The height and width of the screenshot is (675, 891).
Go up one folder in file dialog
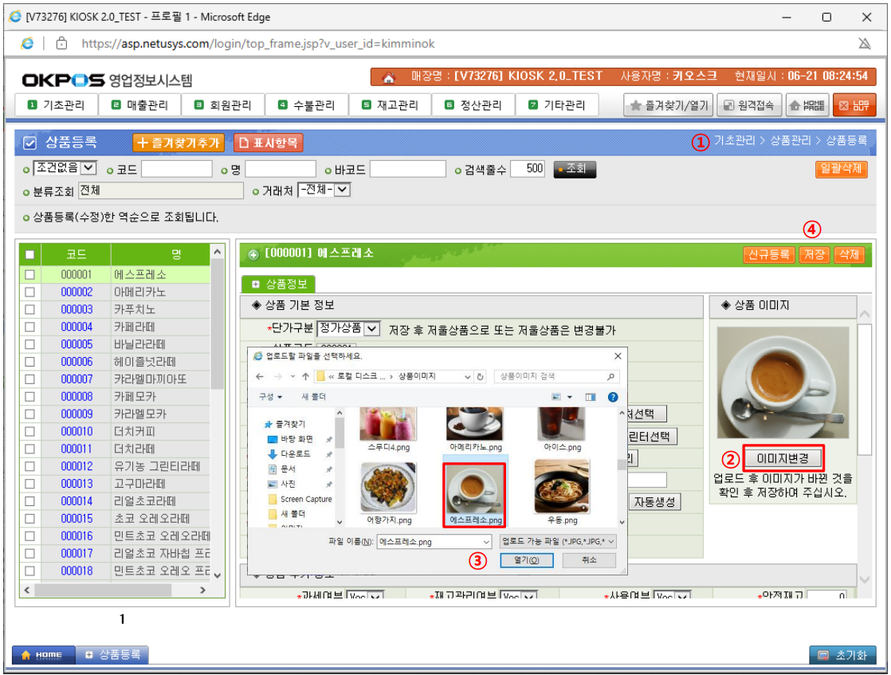click(x=305, y=376)
